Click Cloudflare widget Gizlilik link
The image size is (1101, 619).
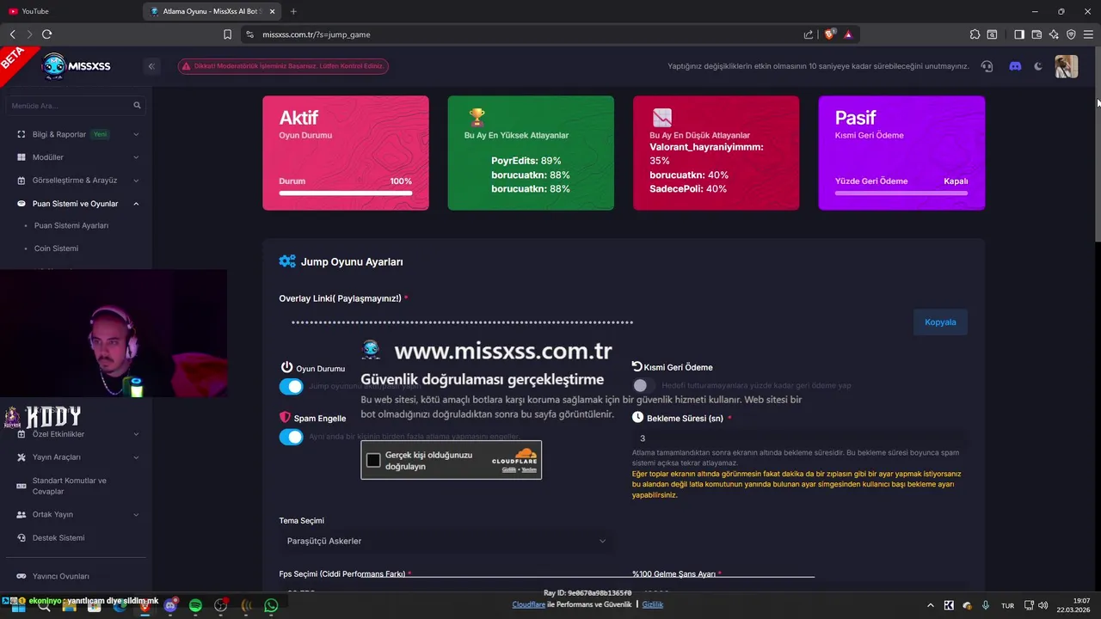(509, 470)
